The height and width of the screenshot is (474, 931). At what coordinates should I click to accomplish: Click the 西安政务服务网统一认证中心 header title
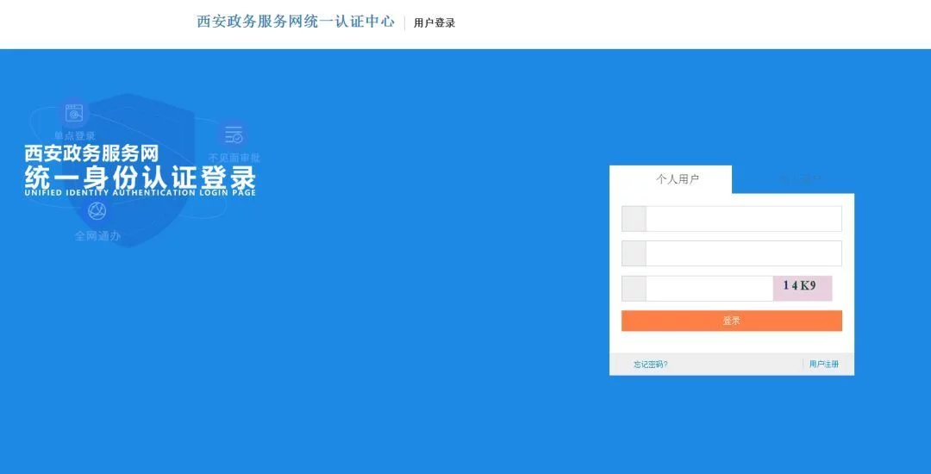[x=296, y=22]
